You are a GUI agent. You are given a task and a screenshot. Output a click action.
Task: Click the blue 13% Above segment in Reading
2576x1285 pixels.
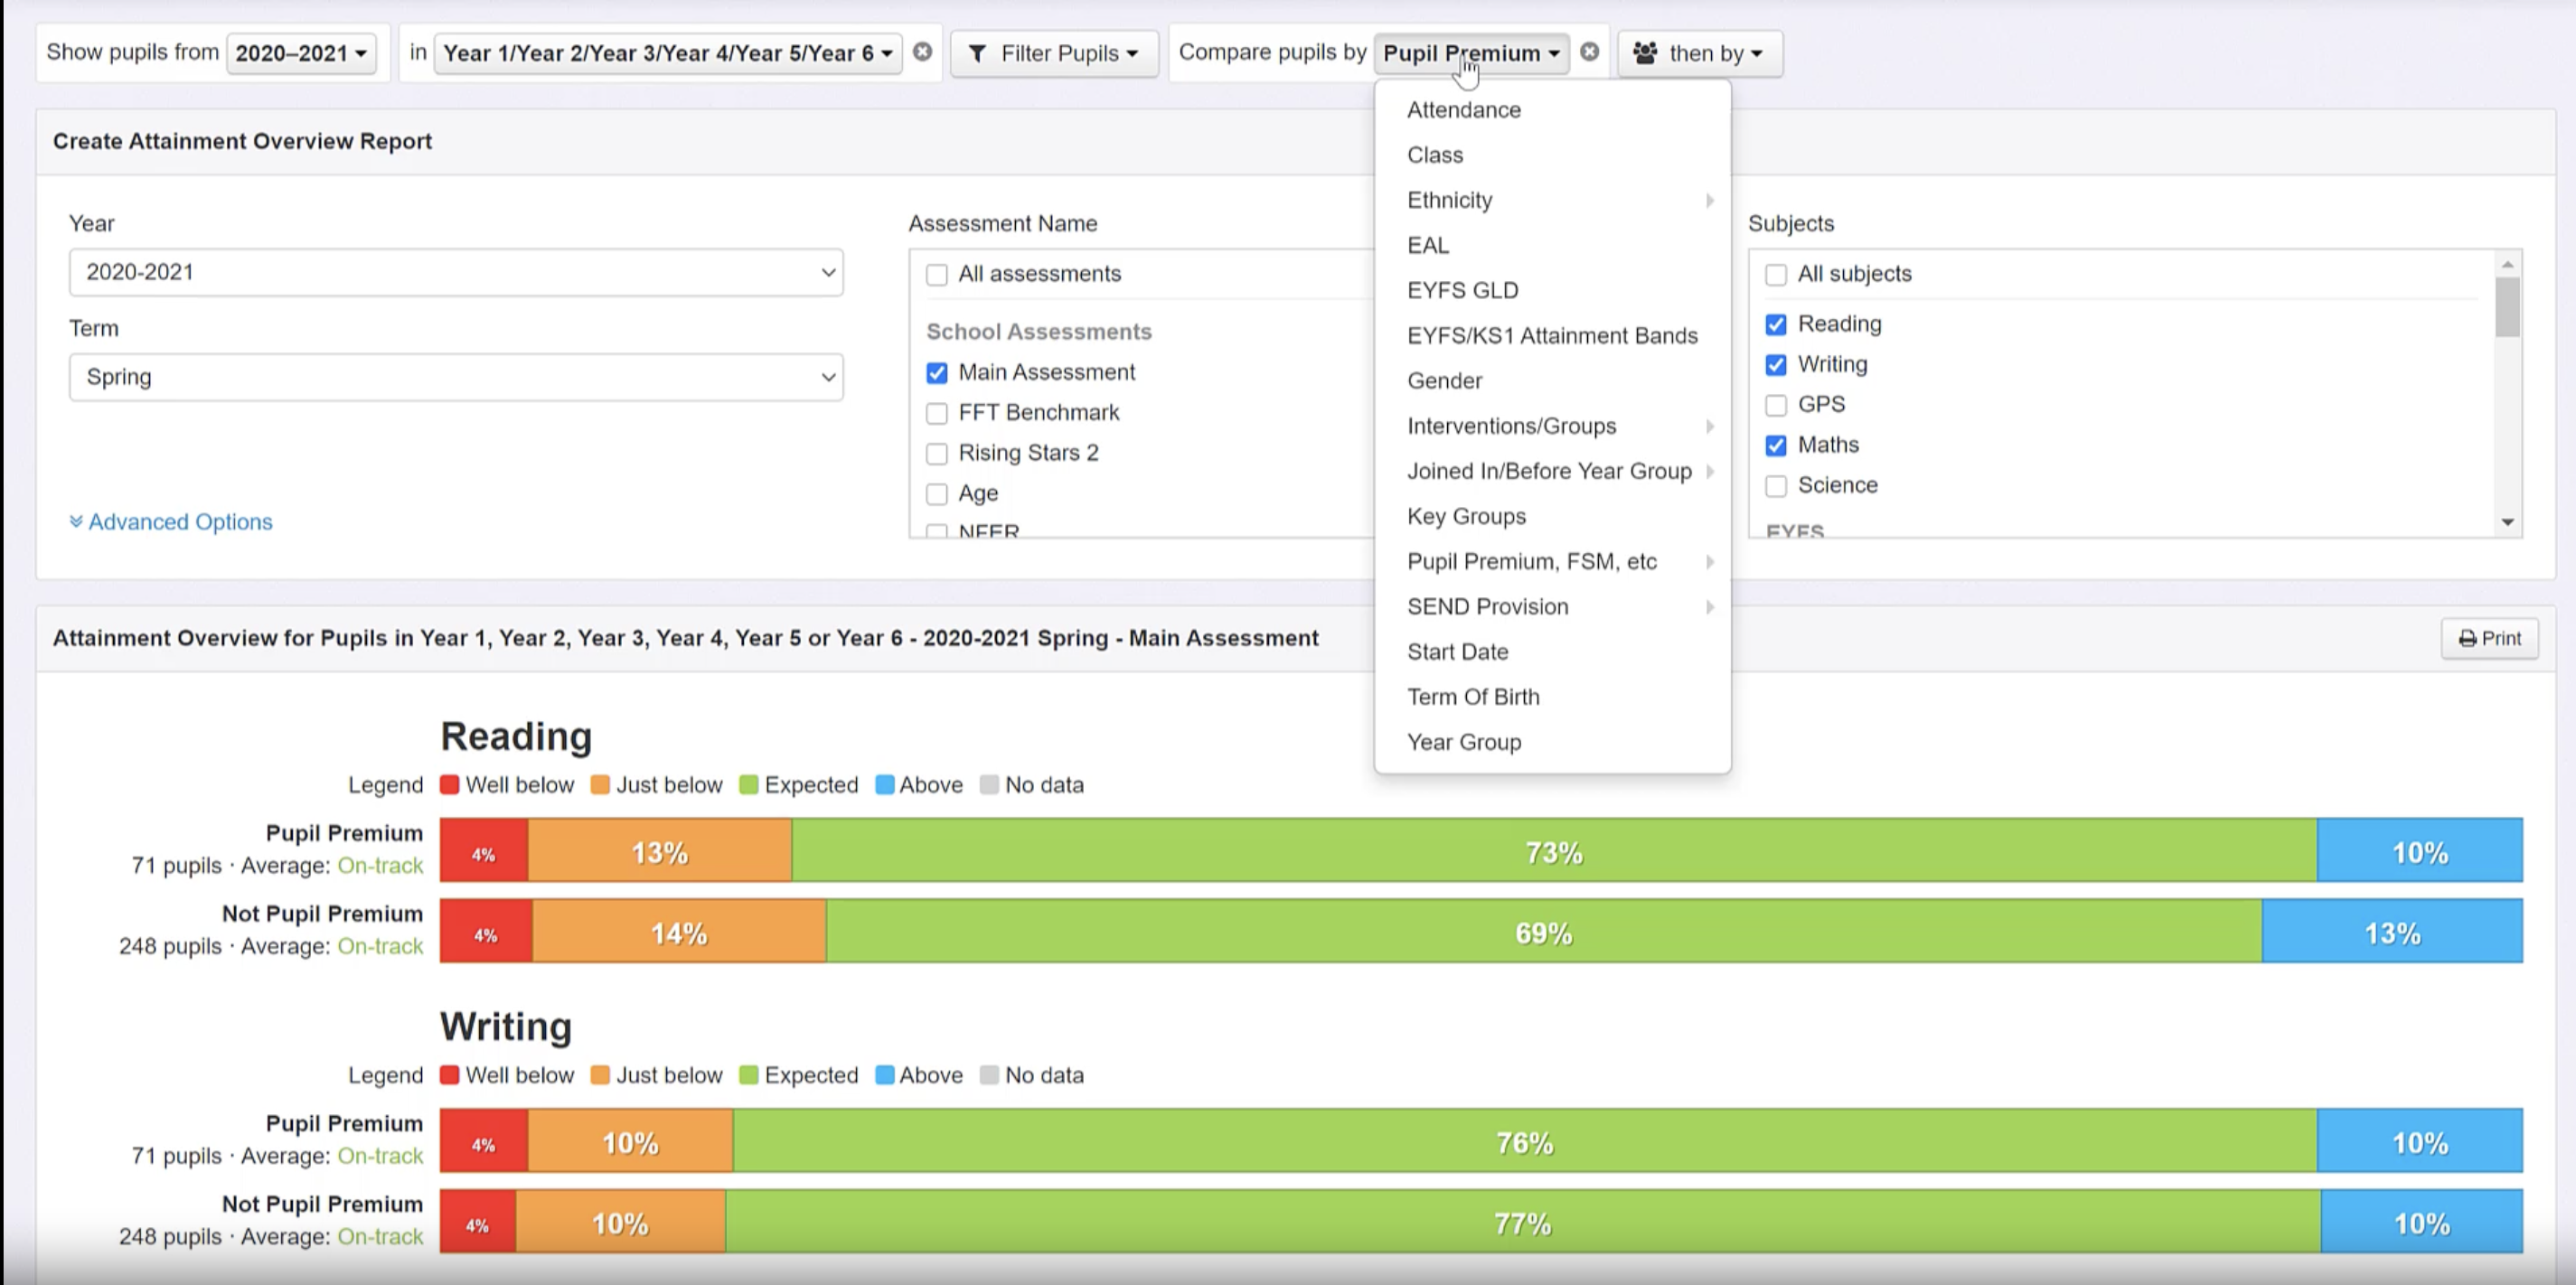(x=2392, y=932)
